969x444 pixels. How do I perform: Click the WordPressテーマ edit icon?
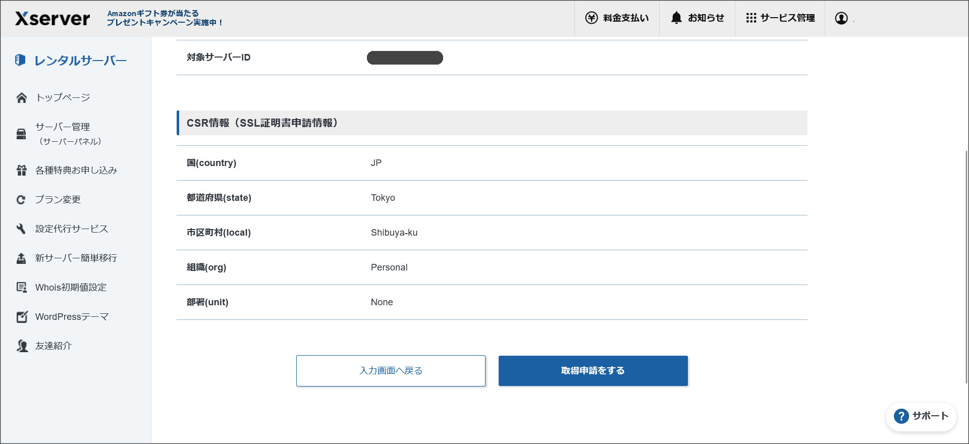click(22, 317)
